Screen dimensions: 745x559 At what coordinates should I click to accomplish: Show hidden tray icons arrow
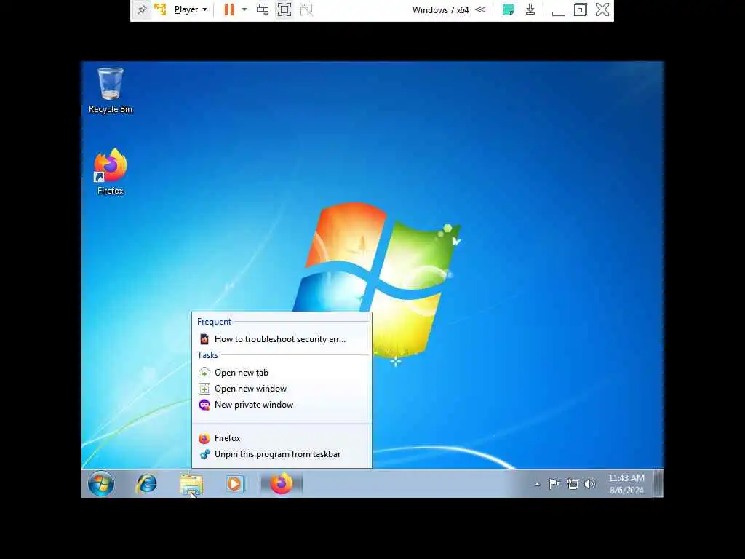(538, 484)
